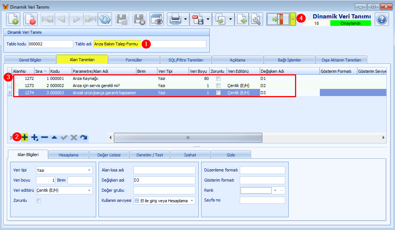Toggle Zorunlu checkbox in row 1274
This screenshot has width=395, height=230.
[x=218, y=93]
